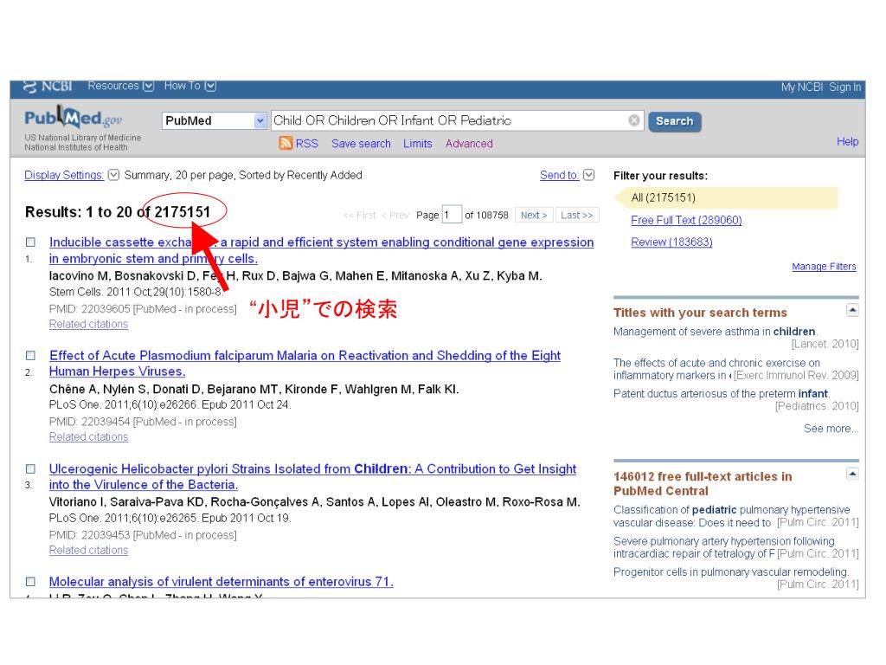This screenshot has height=665, width=886.
Task: Go to the Next results page
Action: 534,215
